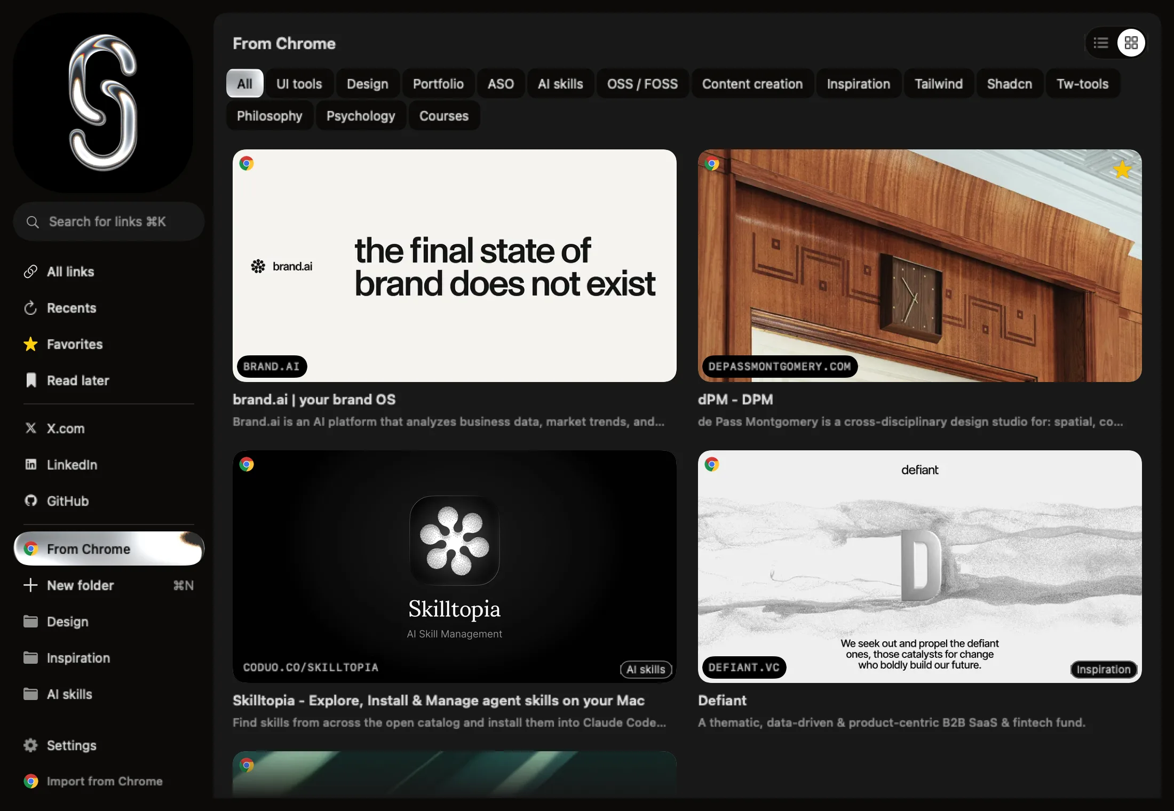Viewport: 1174px width, 811px height.
Task: Click the CODUO.CO/SKILLTOPIA domain label
Action: click(x=311, y=667)
